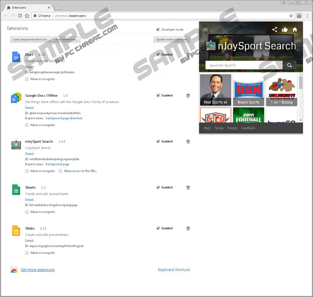Click the nJoySport Search extension icon
Viewport: 313px width, 297px height.
point(16,144)
